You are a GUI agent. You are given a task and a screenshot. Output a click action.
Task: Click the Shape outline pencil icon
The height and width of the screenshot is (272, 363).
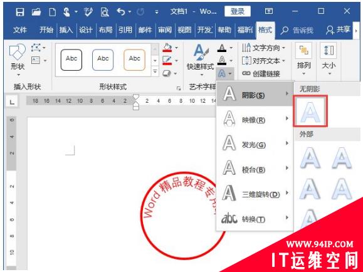(x=167, y=60)
